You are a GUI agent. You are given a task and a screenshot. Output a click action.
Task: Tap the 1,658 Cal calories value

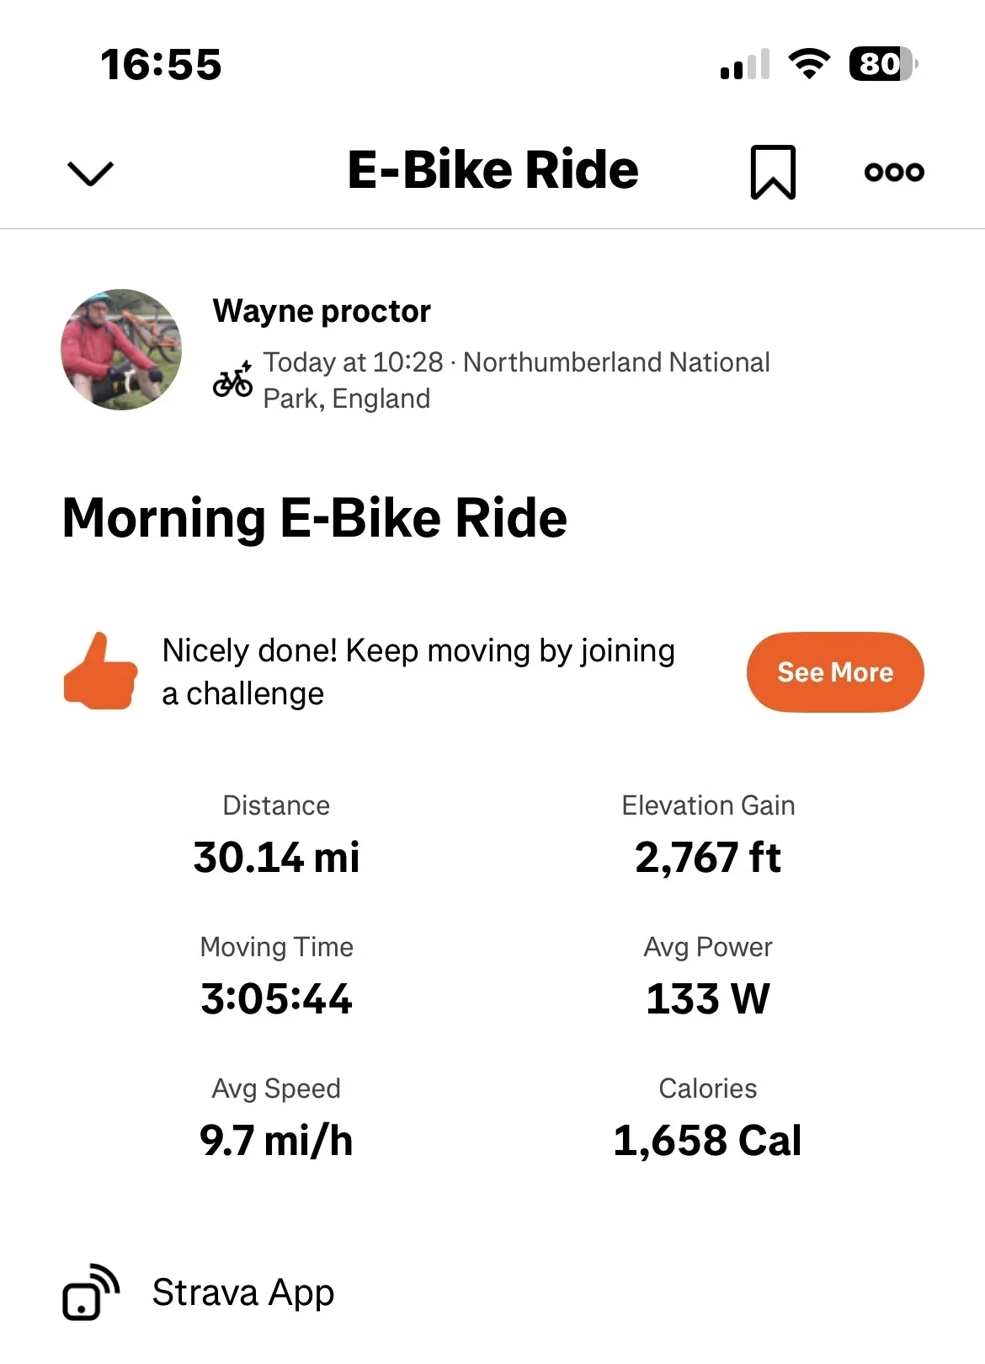tap(708, 1141)
